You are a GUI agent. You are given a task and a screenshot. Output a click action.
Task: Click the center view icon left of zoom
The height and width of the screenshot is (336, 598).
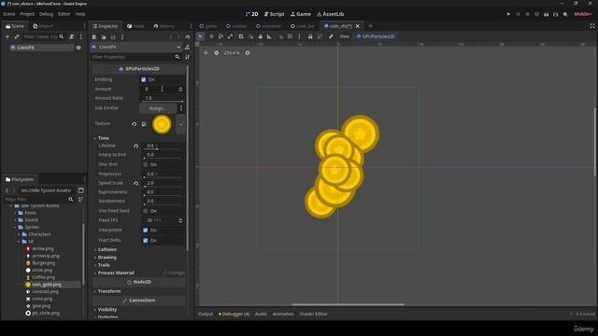(x=206, y=53)
